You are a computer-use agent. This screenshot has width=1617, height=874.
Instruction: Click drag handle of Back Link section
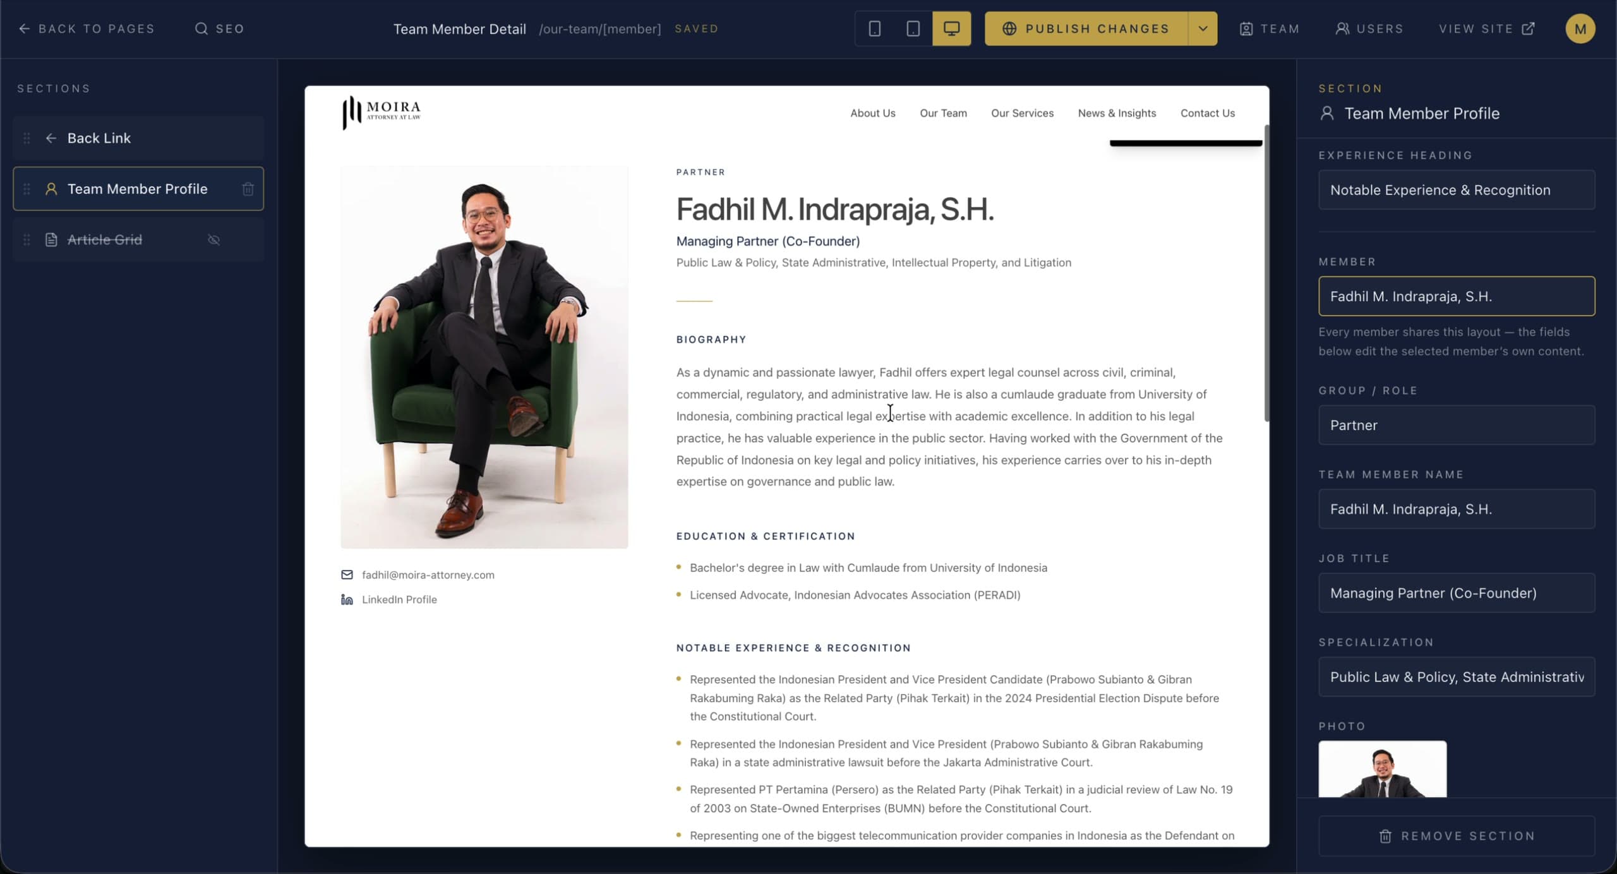[27, 138]
